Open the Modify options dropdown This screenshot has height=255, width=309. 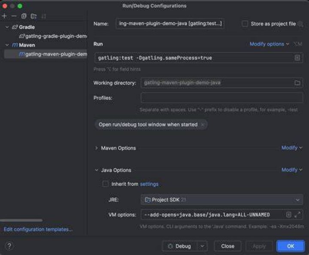click(x=269, y=44)
